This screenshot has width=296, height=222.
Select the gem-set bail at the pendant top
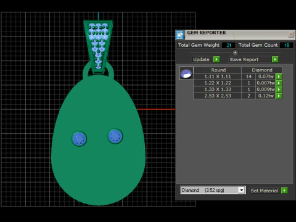click(x=98, y=47)
